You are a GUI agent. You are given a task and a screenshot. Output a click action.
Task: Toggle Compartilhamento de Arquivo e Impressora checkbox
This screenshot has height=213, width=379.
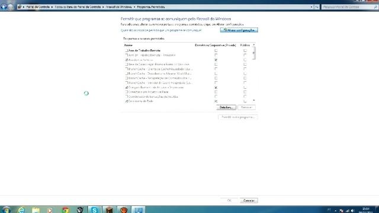tap(126, 88)
